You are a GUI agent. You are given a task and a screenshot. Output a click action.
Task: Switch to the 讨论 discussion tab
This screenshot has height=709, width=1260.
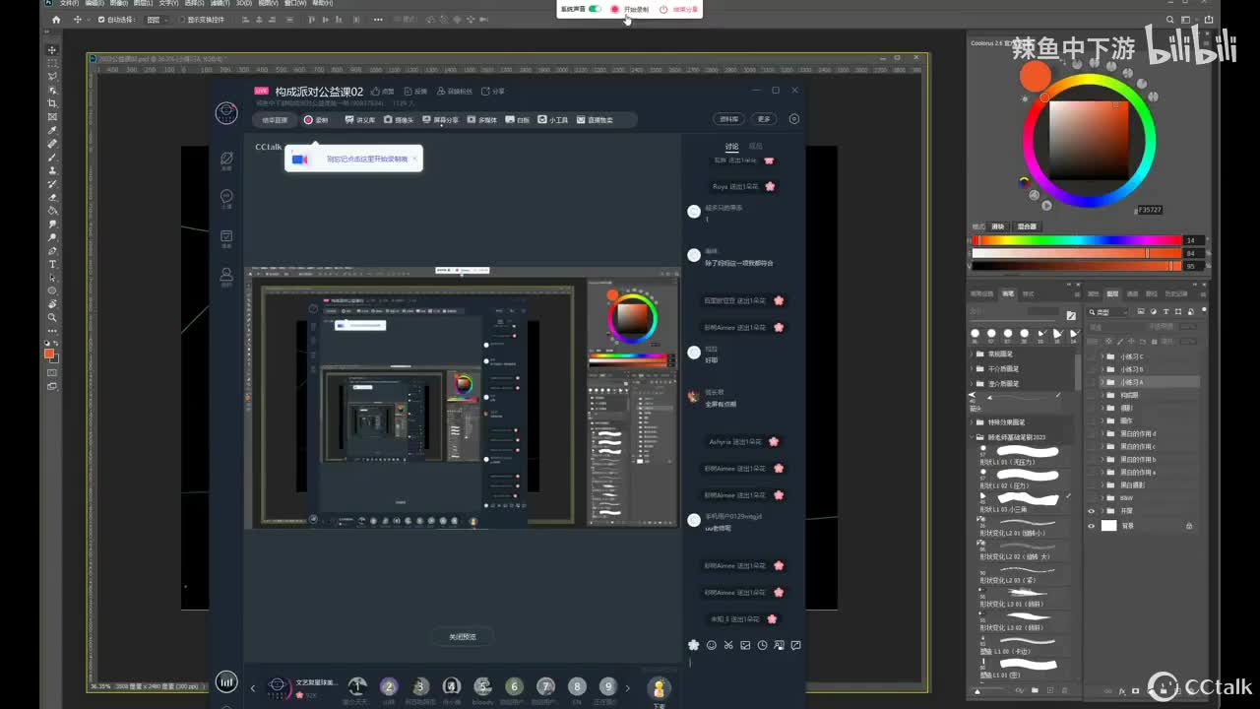(x=731, y=147)
